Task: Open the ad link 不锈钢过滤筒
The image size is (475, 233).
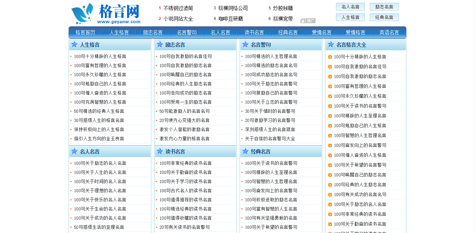Action: 178,8
